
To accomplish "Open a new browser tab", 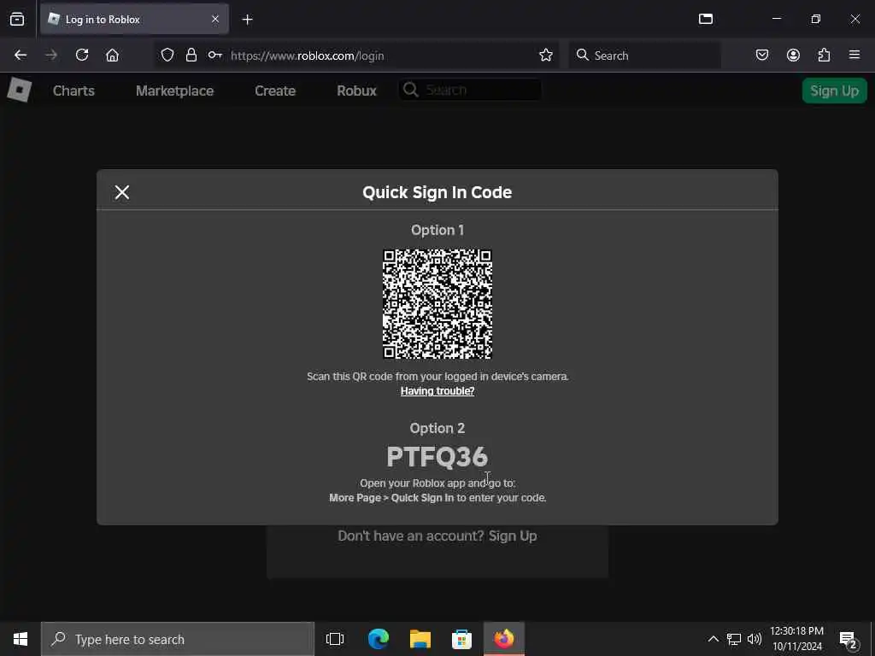I will [247, 20].
